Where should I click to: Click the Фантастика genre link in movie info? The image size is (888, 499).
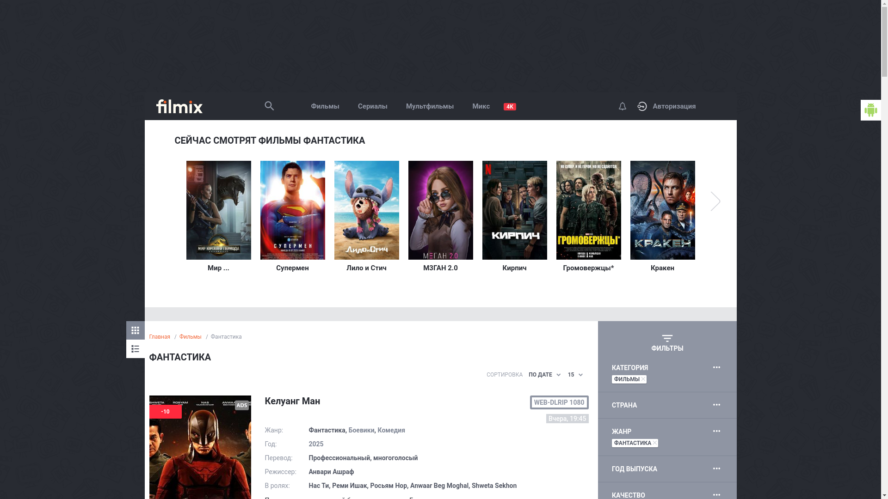pyautogui.click(x=327, y=430)
